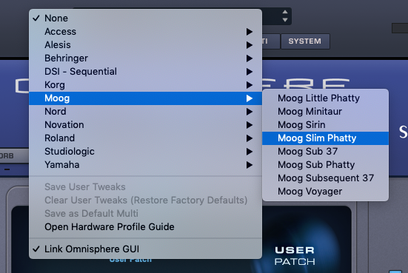Toggle Link Omnisphere GUI option
Viewport: 408px width, 273px height.
pyautogui.click(x=145, y=249)
